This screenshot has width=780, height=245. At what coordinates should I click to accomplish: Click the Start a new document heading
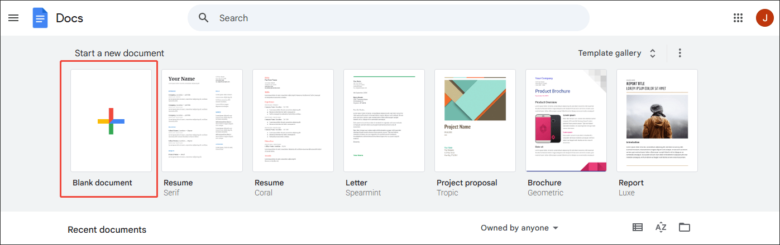[119, 53]
